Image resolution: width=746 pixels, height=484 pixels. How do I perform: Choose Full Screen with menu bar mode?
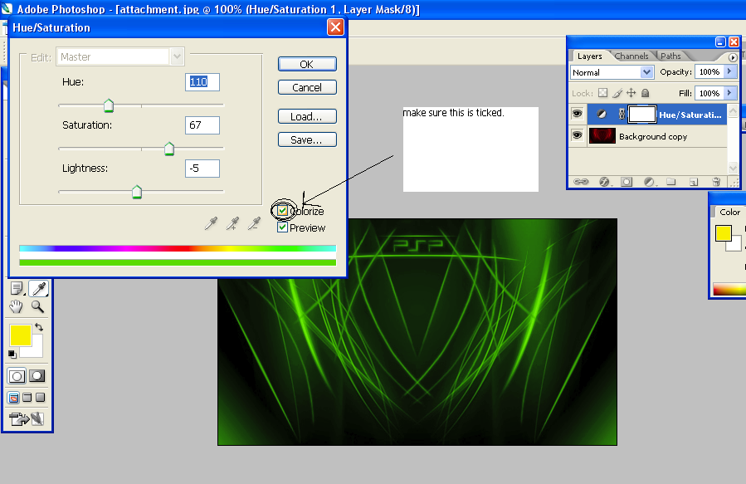[27, 398]
